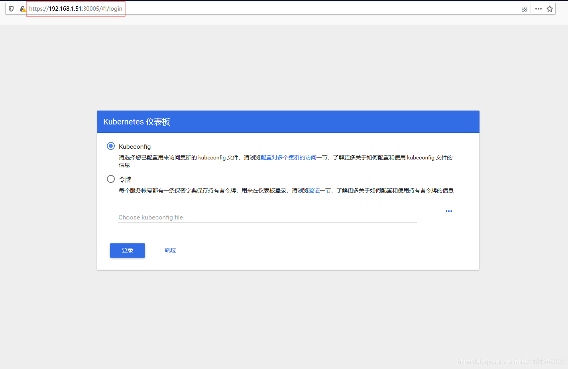Open the blue three-dot options near file field

[x=448, y=211]
